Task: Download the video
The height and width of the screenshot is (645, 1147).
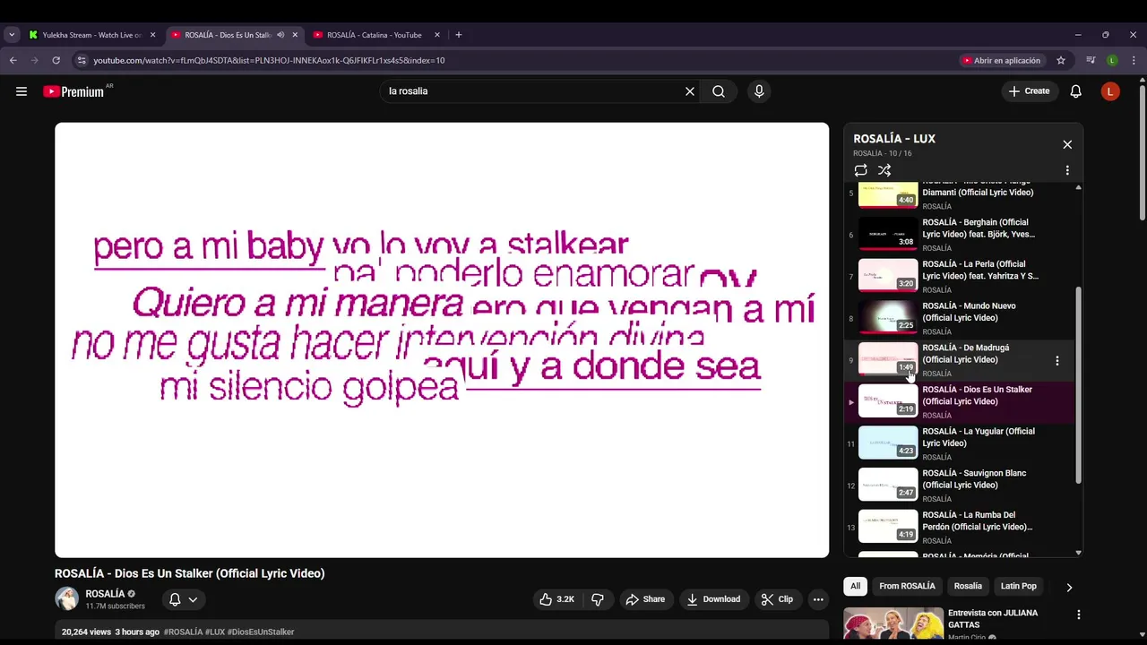Action: coord(713,599)
